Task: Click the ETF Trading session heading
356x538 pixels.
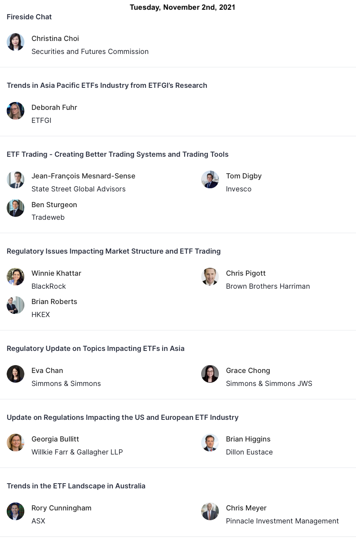Action: point(117,154)
